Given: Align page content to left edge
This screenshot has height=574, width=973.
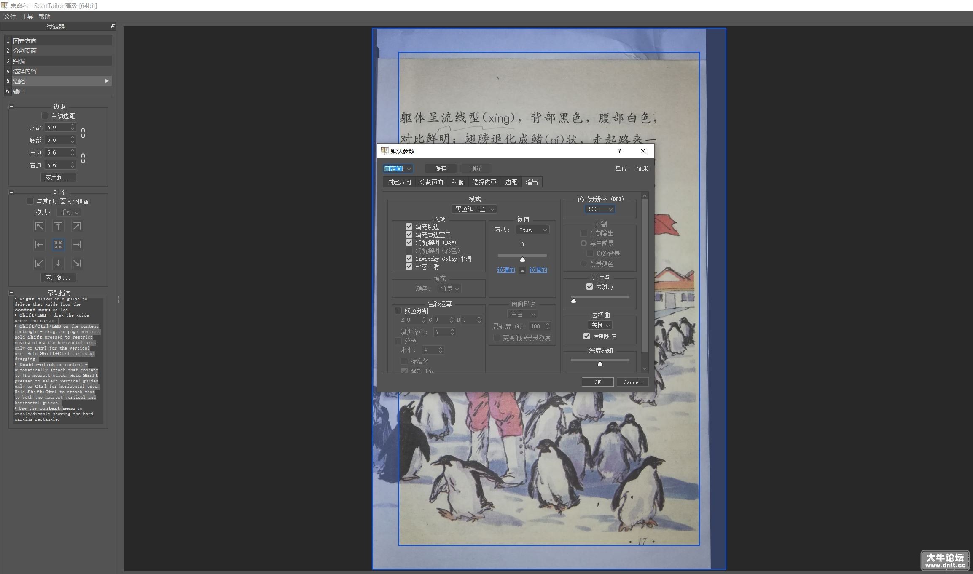Looking at the screenshot, I should click(39, 245).
